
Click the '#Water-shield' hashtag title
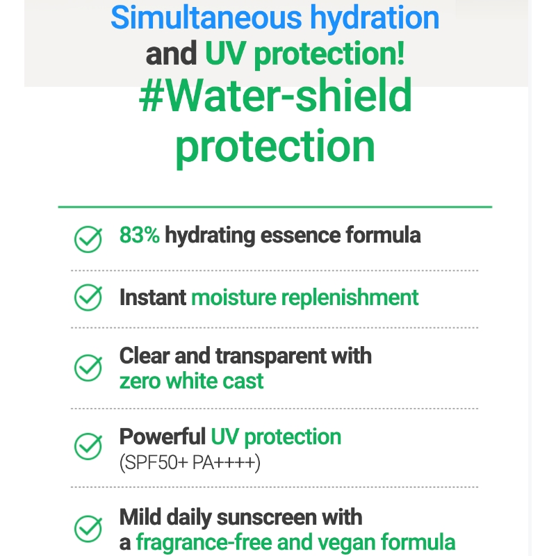click(275, 96)
